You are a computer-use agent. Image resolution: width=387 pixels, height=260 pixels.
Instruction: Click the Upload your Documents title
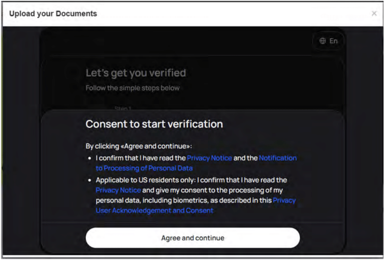point(53,14)
